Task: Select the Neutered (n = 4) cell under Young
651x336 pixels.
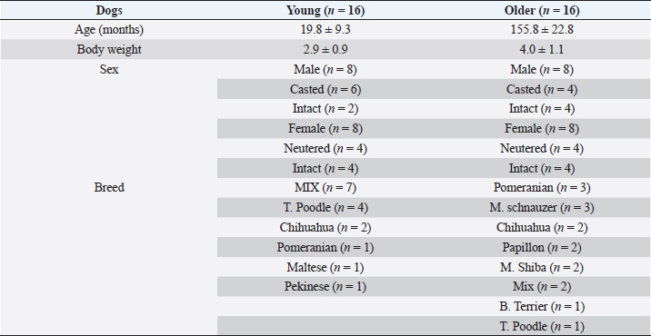Action: coord(325,148)
